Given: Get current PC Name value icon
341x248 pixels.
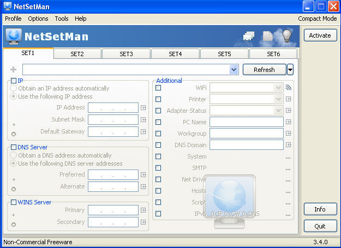Looking at the screenshot, I should 289,122.
